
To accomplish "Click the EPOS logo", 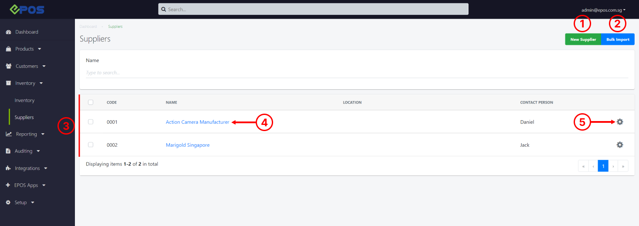I will click(27, 9).
